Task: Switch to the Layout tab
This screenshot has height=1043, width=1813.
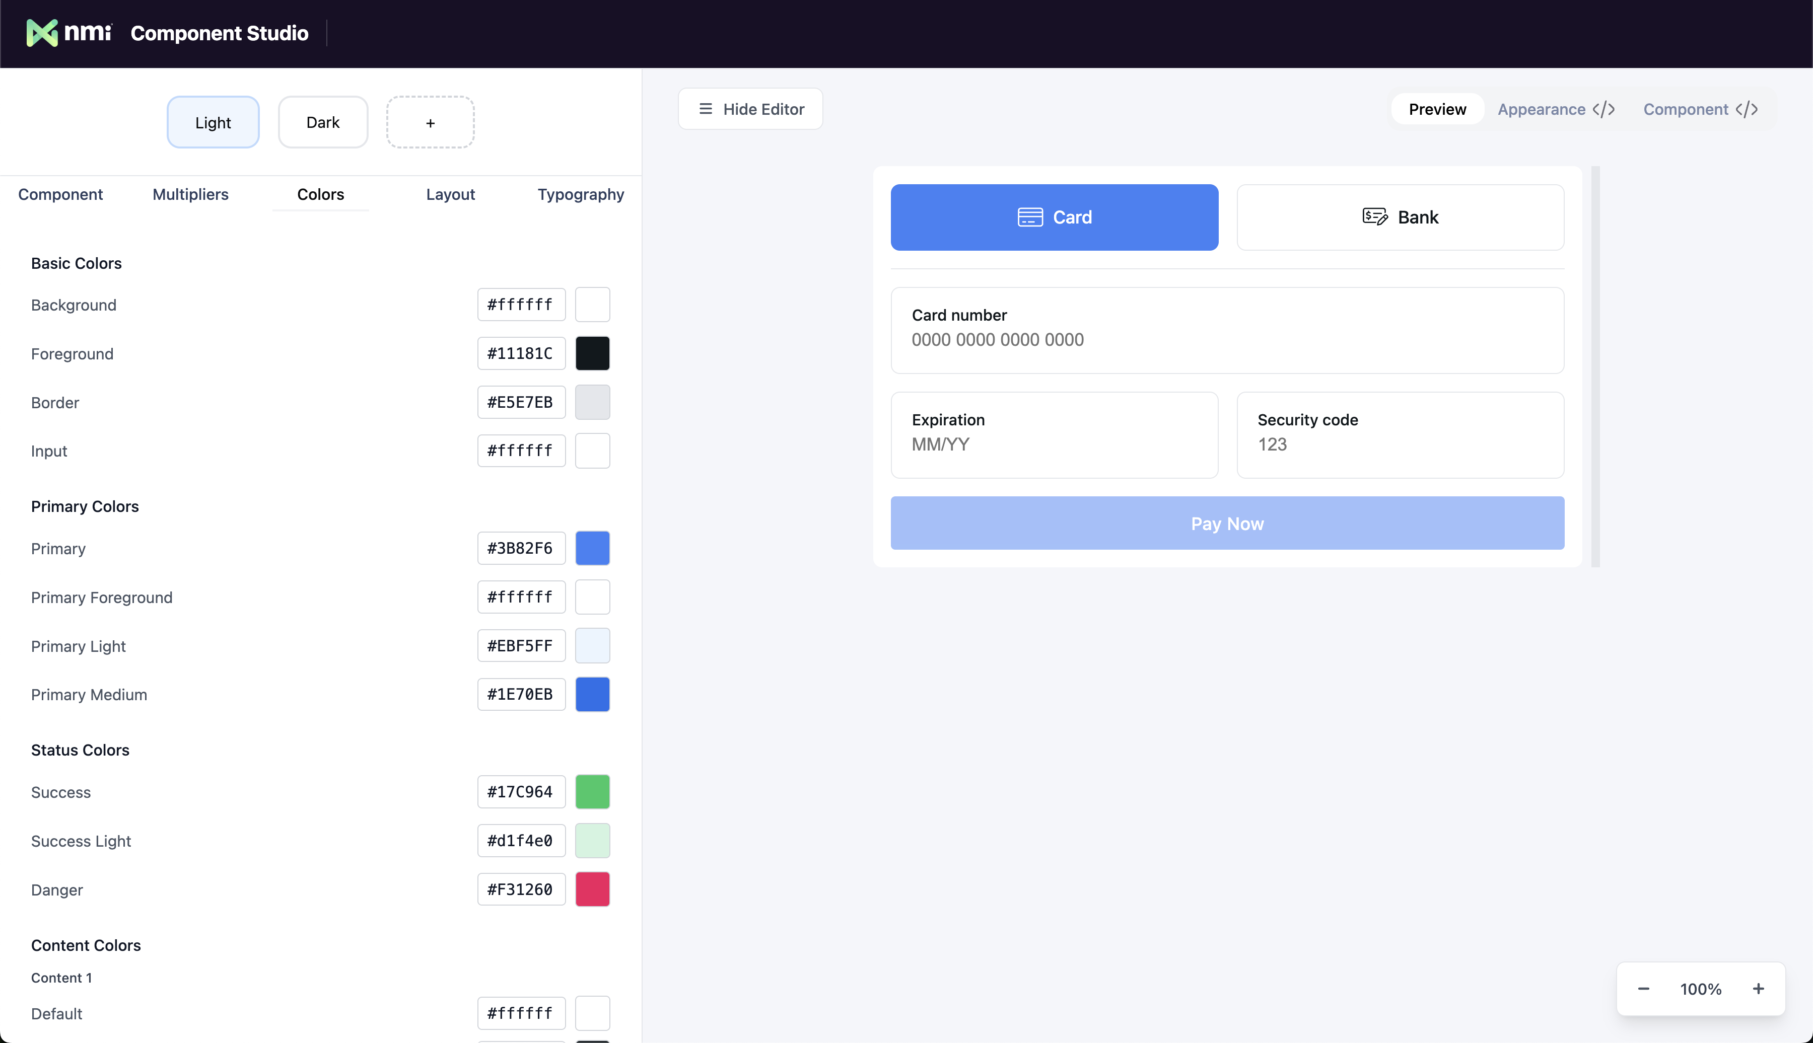Action: 450,194
